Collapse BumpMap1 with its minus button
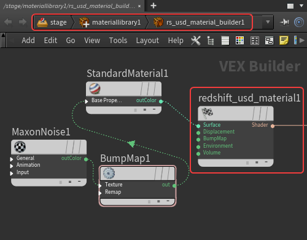307x240 pixels. 168,201
